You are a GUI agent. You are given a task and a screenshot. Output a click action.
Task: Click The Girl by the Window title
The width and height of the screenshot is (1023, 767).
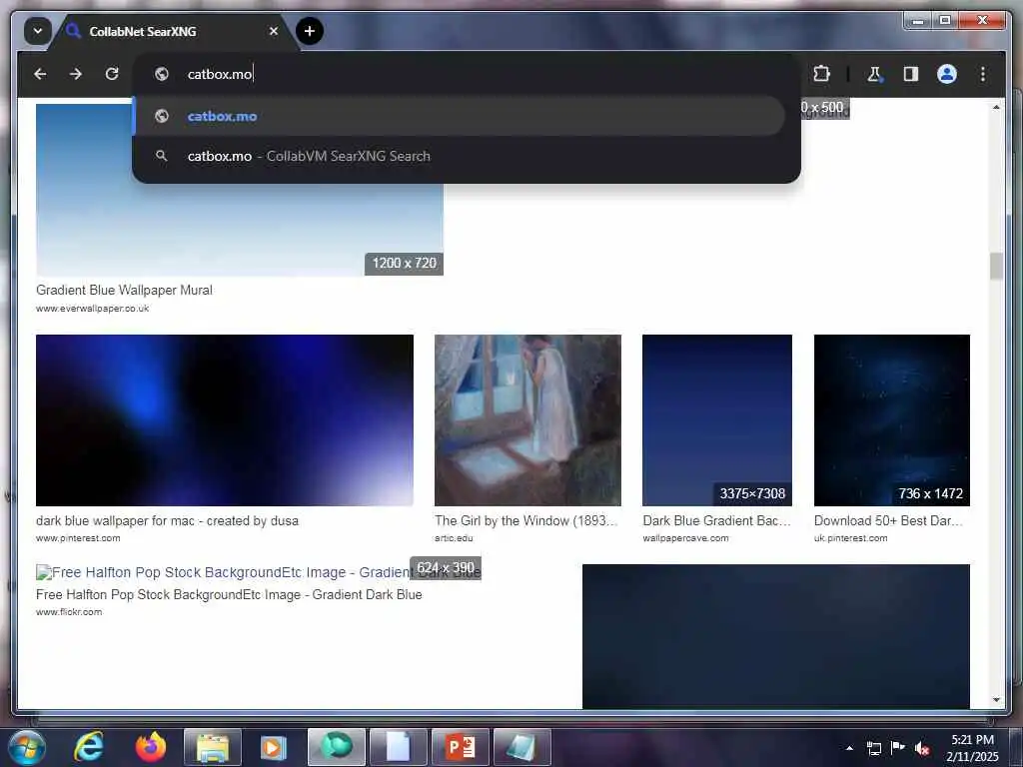tap(525, 521)
